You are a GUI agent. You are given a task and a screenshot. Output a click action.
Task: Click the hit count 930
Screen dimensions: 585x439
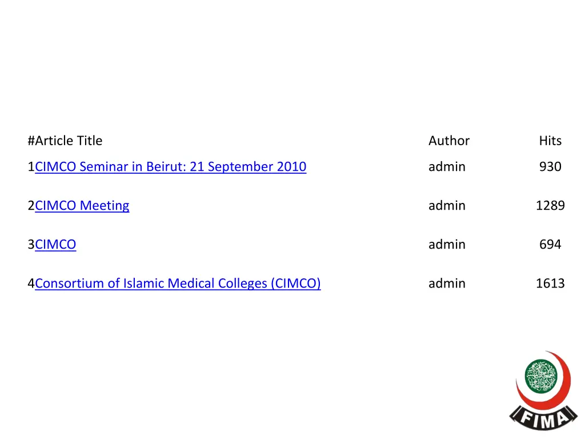(550, 167)
